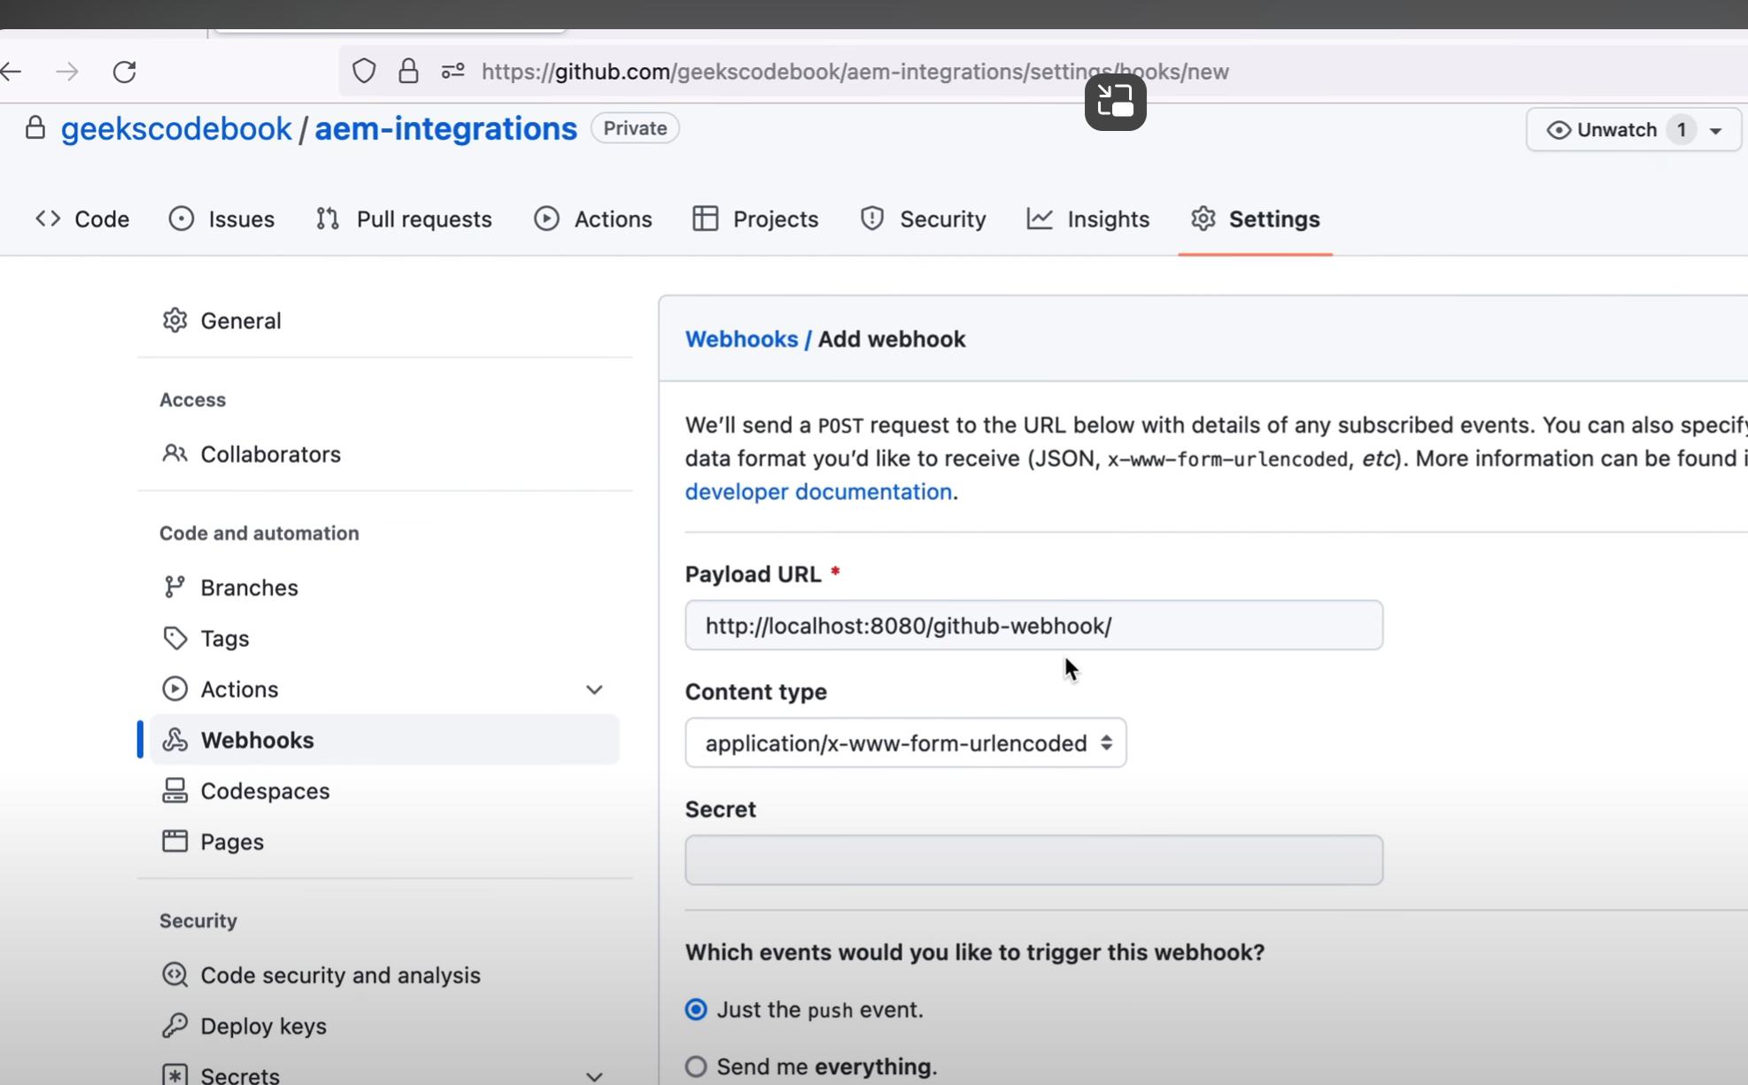Open the Pull requests tab
Image resolution: width=1748 pixels, height=1085 pixels.
(404, 219)
